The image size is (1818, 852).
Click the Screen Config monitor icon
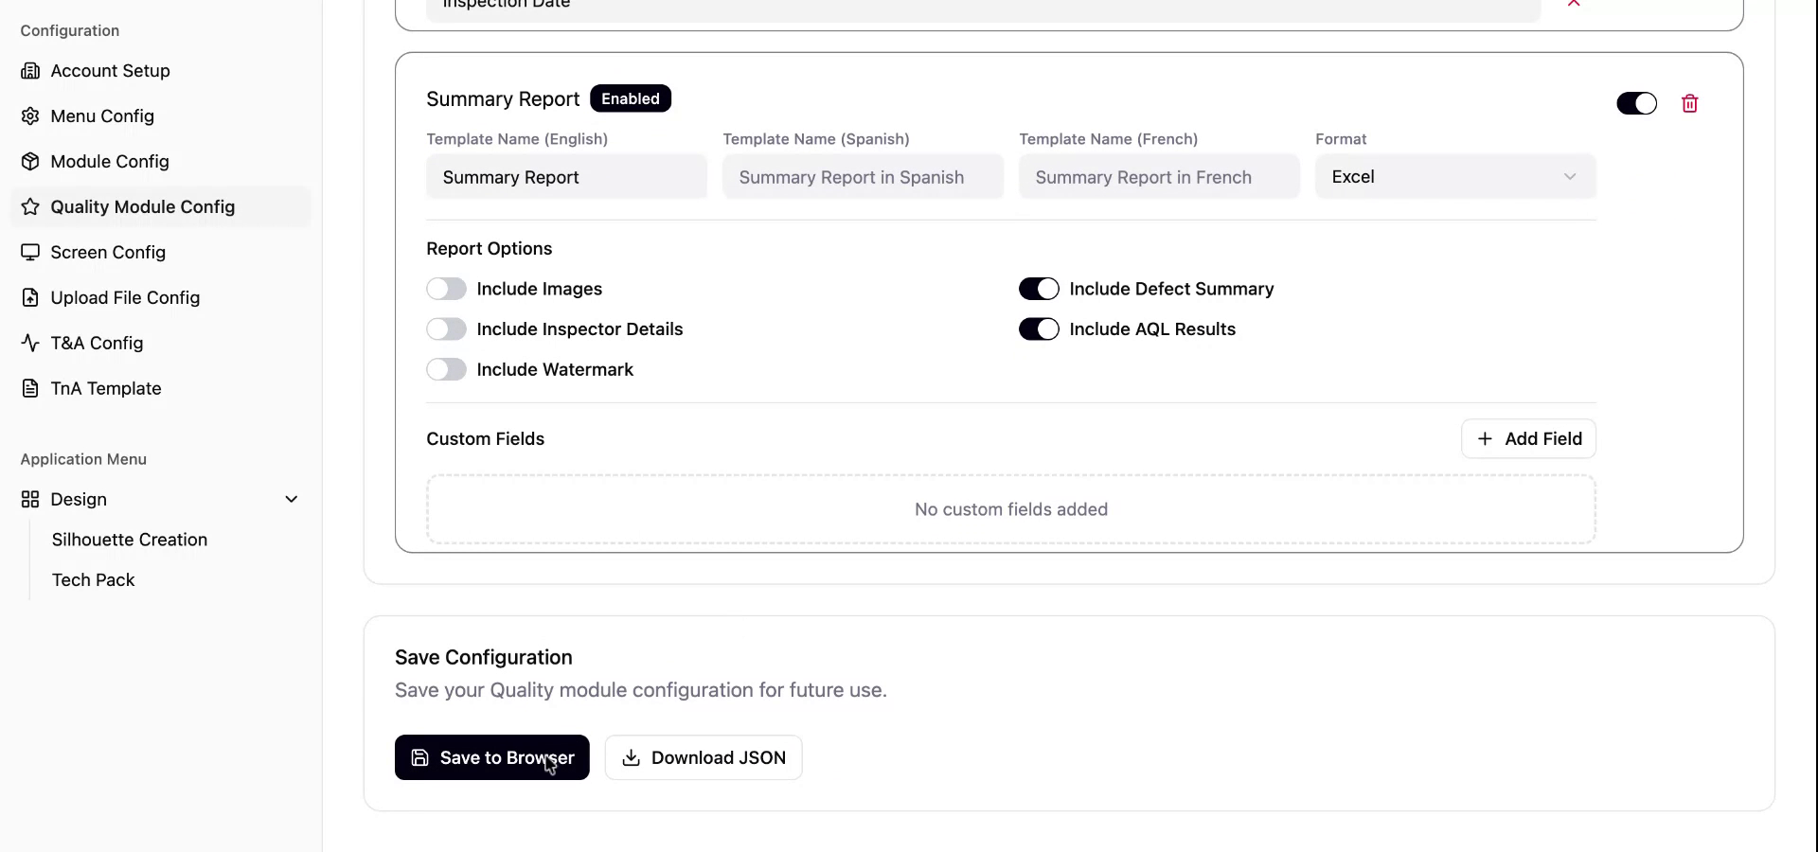pyautogui.click(x=30, y=253)
